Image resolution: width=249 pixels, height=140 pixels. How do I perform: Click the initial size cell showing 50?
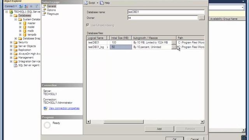(121, 47)
